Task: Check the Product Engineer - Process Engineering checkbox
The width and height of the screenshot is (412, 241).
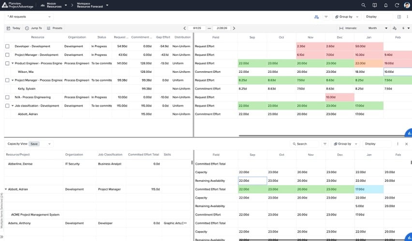Action: click(7, 64)
